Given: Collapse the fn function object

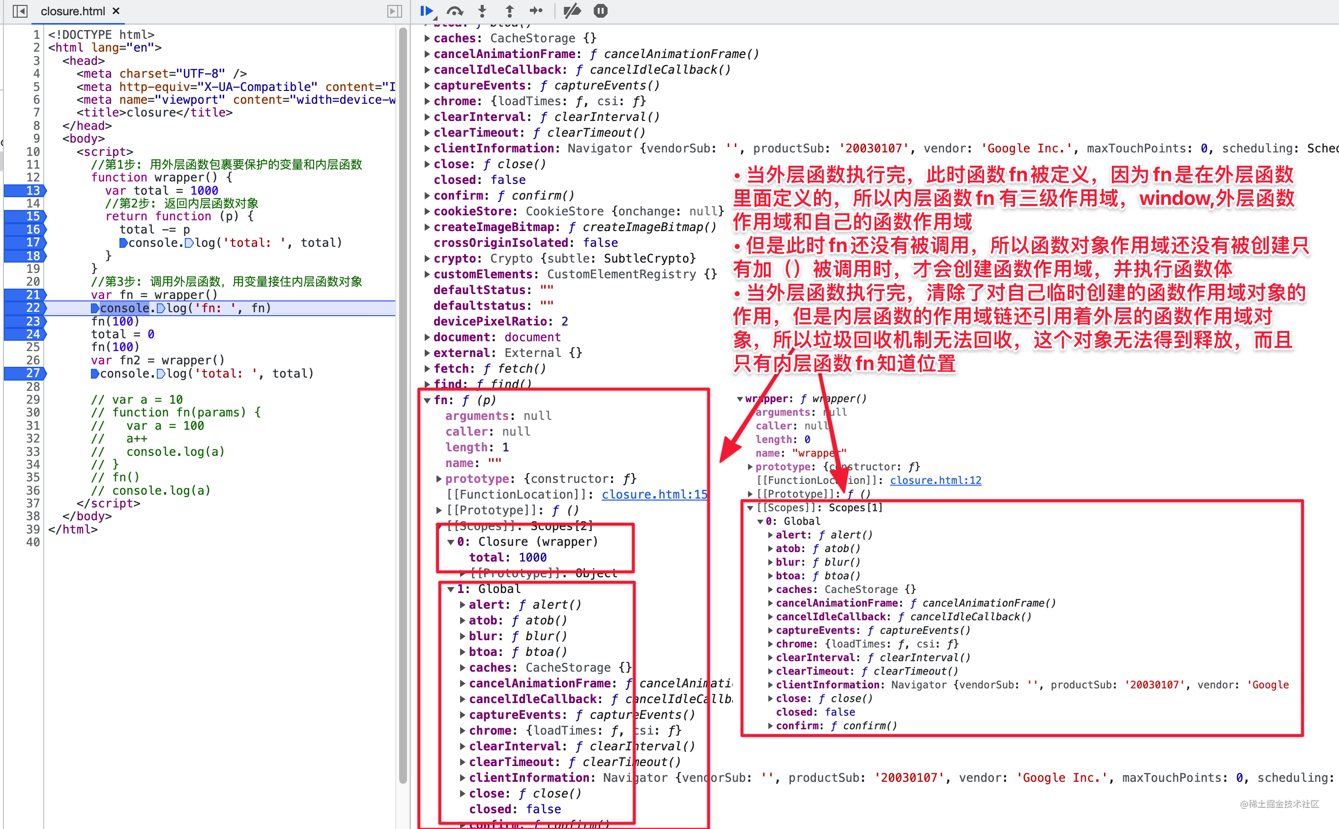Looking at the screenshot, I should 428,400.
